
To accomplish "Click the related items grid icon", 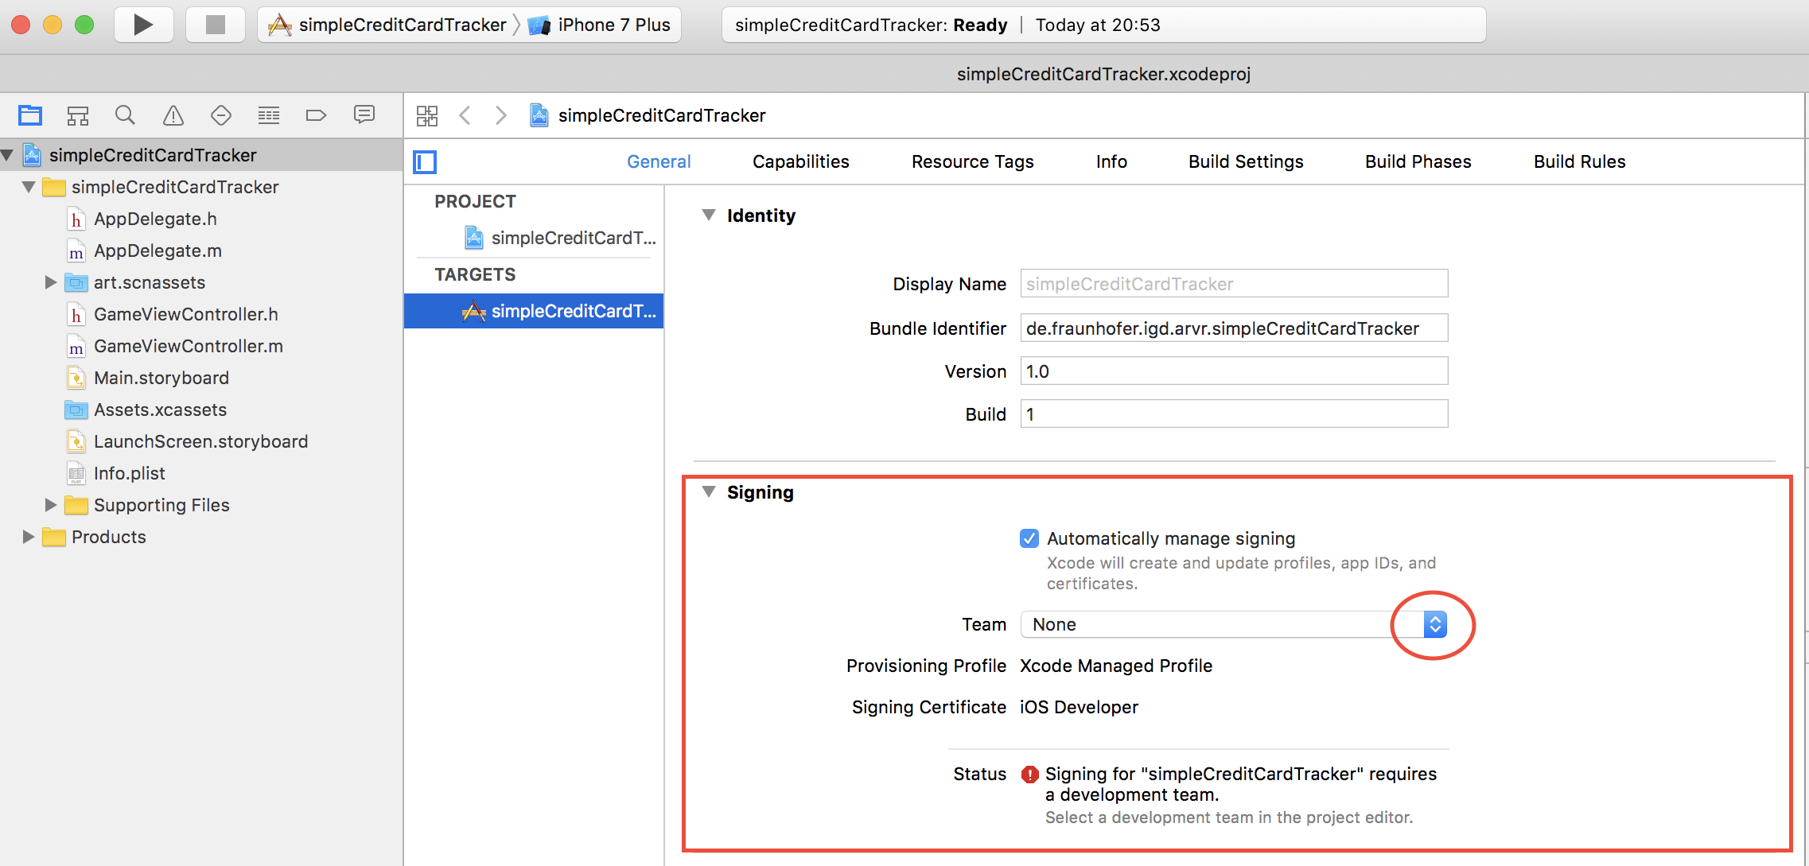I will [427, 115].
